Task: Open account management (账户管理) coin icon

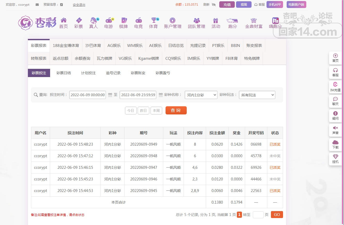Action: (173, 20)
